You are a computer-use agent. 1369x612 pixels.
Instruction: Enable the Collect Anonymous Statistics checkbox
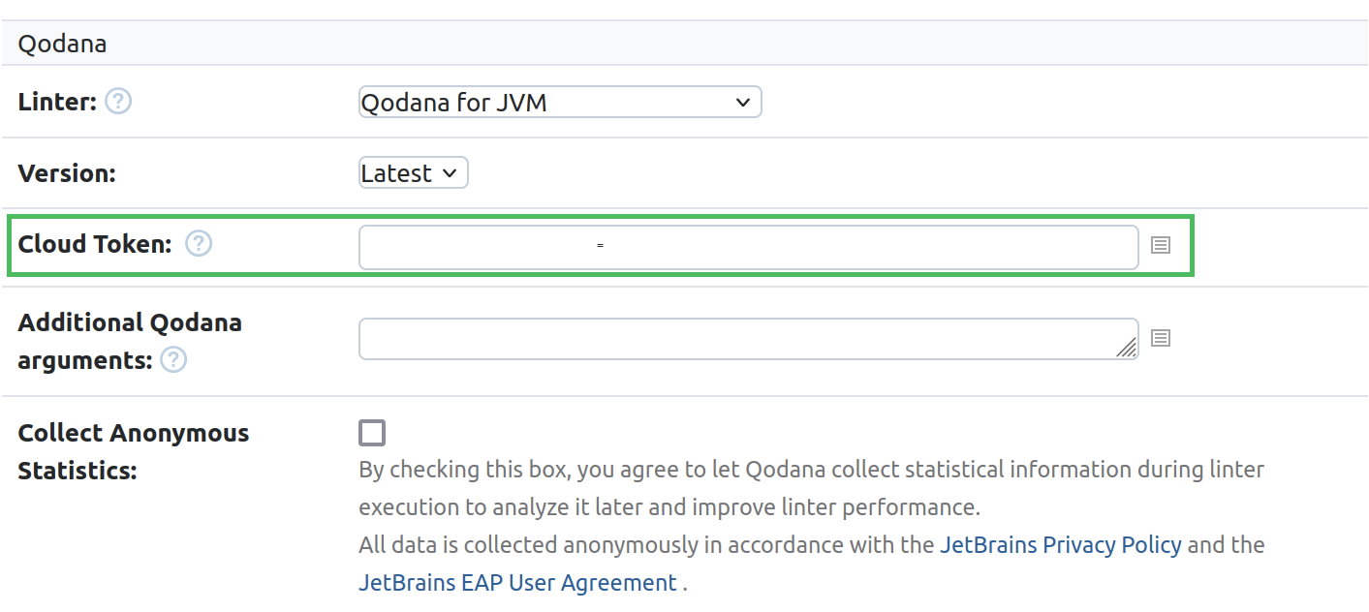(x=372, y=432)
